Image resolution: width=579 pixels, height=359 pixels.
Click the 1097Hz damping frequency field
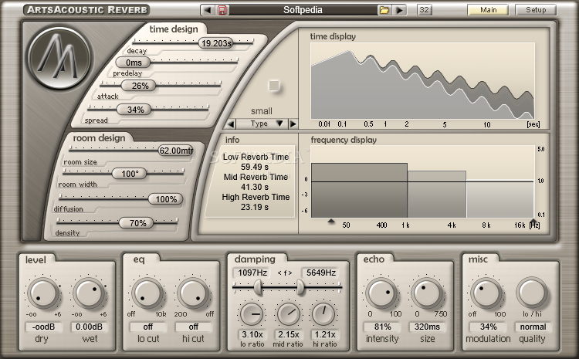(x=252, y=273)
